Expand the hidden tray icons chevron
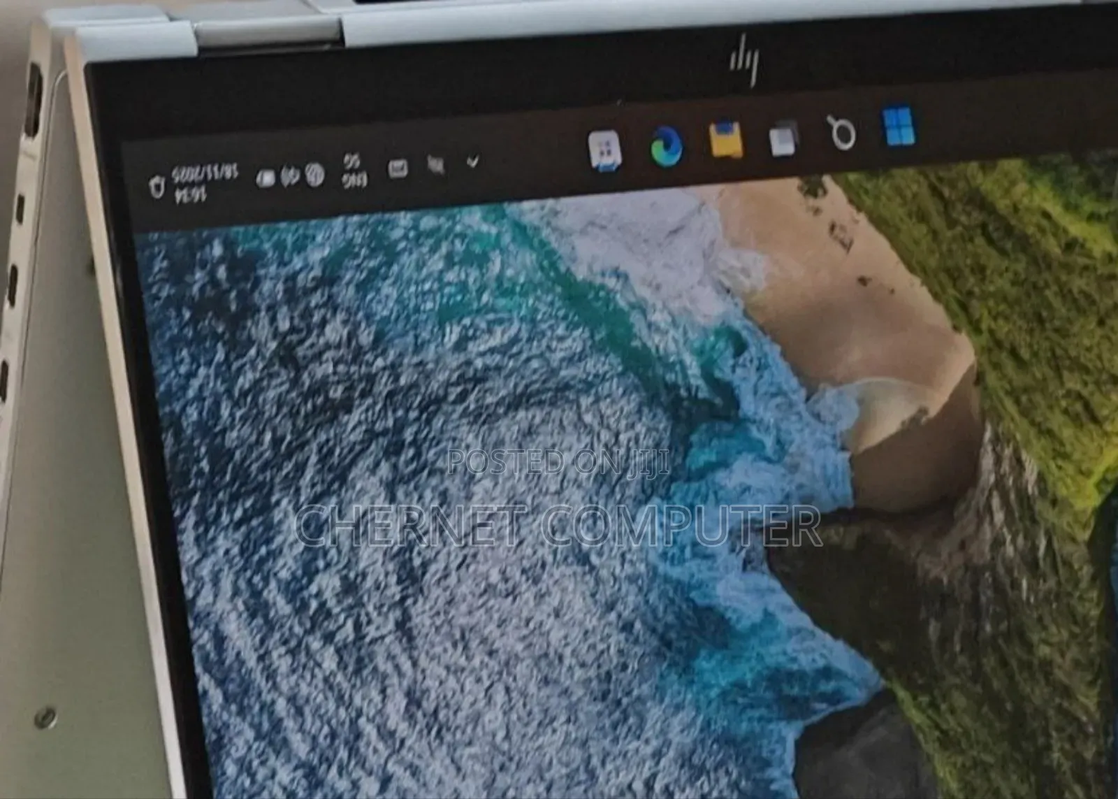 click(473, 162)
